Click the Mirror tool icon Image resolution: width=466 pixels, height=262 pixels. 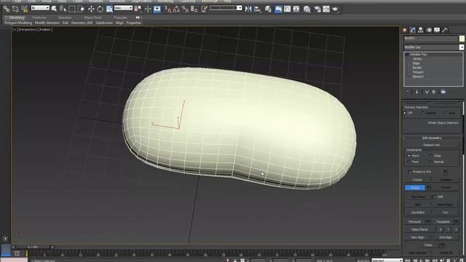point(248,9)
